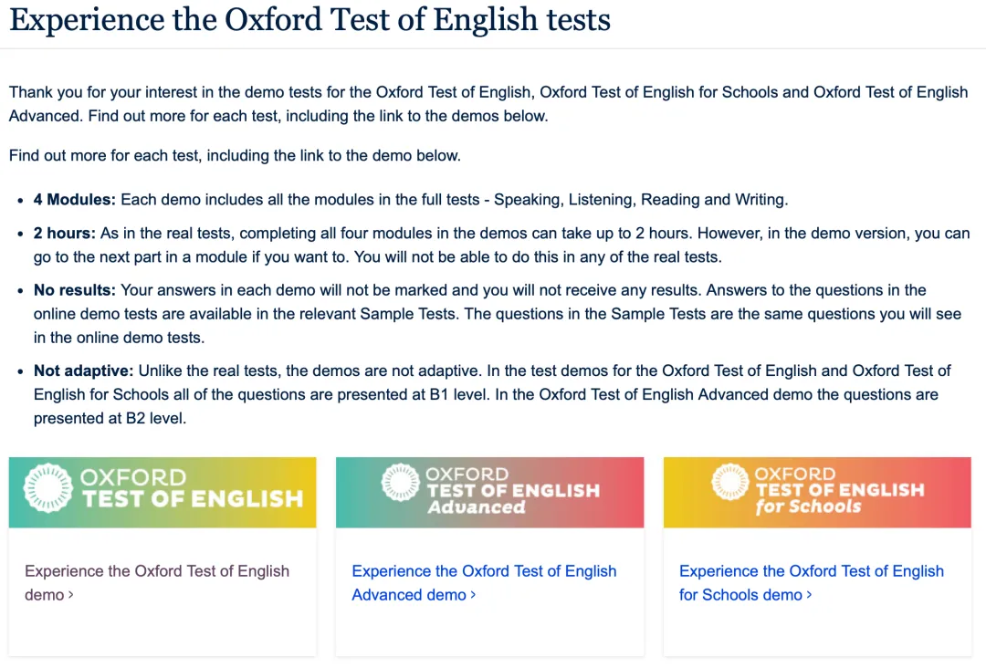Click the chevron after 'Advanced demo'
This screenshot has height=668, width=986.
tap(473, 595)
